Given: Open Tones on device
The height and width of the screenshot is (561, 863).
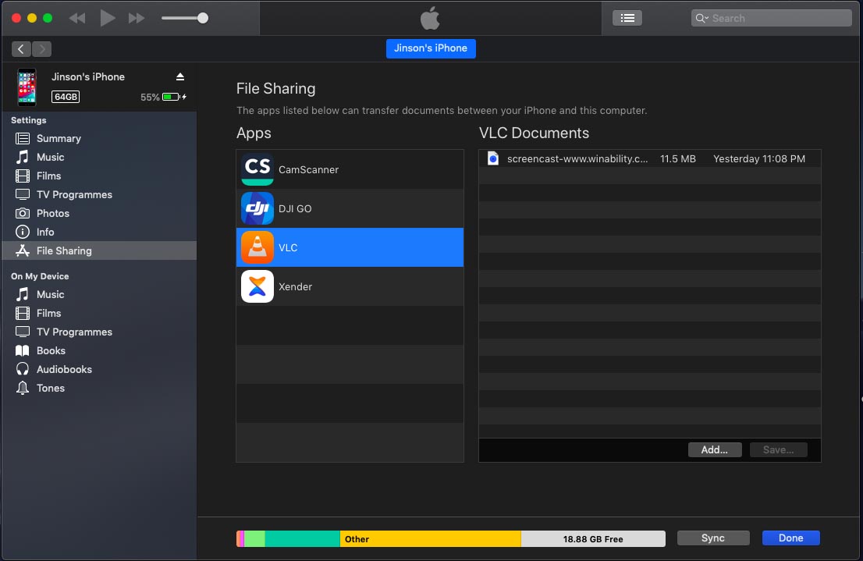Looking at the screenshot, I should [99, 388].
